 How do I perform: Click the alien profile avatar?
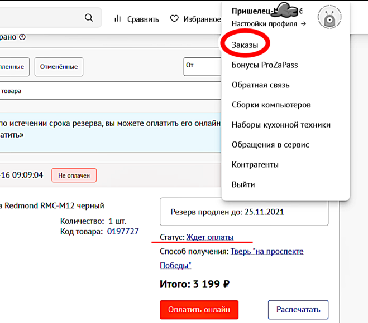tap(329, 17)
